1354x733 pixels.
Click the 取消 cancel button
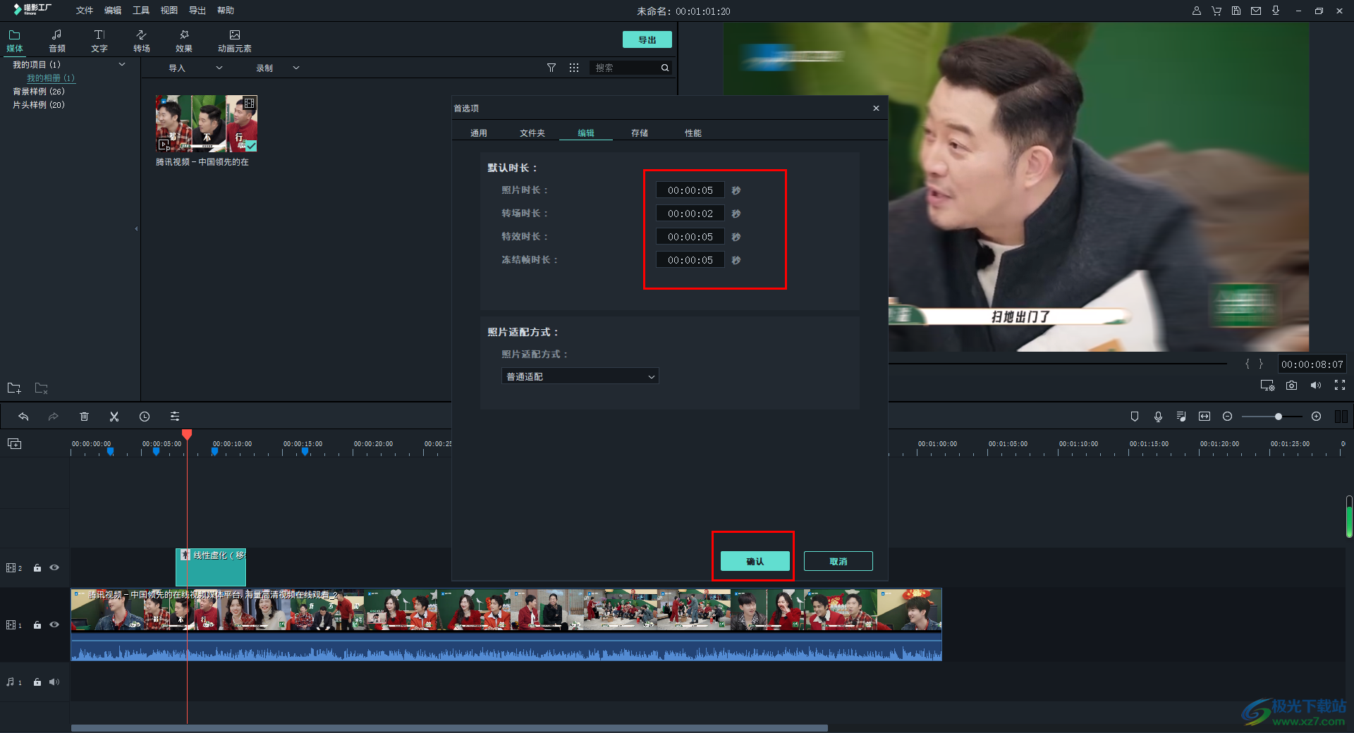click(x=838, y=561)
